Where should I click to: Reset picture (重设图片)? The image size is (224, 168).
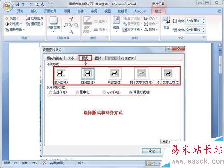[34, 24]
